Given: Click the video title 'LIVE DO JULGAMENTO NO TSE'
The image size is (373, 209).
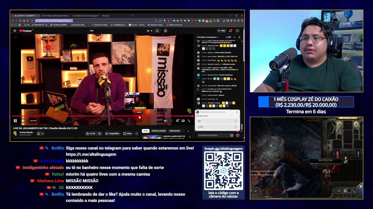Looking at the screenshot, I should (45, 128).
